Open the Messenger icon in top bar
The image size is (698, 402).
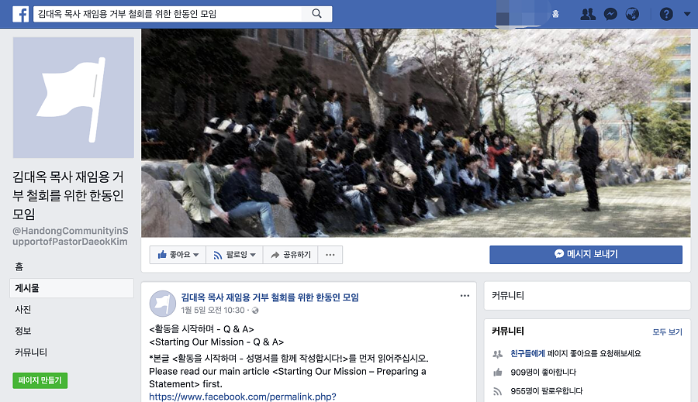610,14
